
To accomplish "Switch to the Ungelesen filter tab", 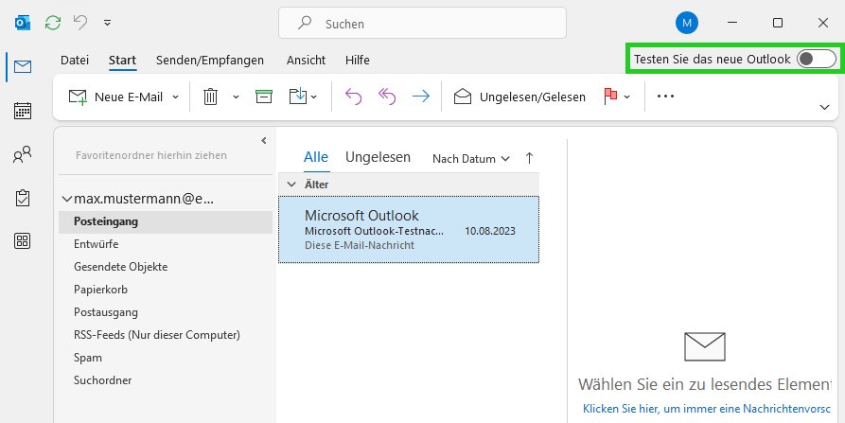I will pos(378,157).
